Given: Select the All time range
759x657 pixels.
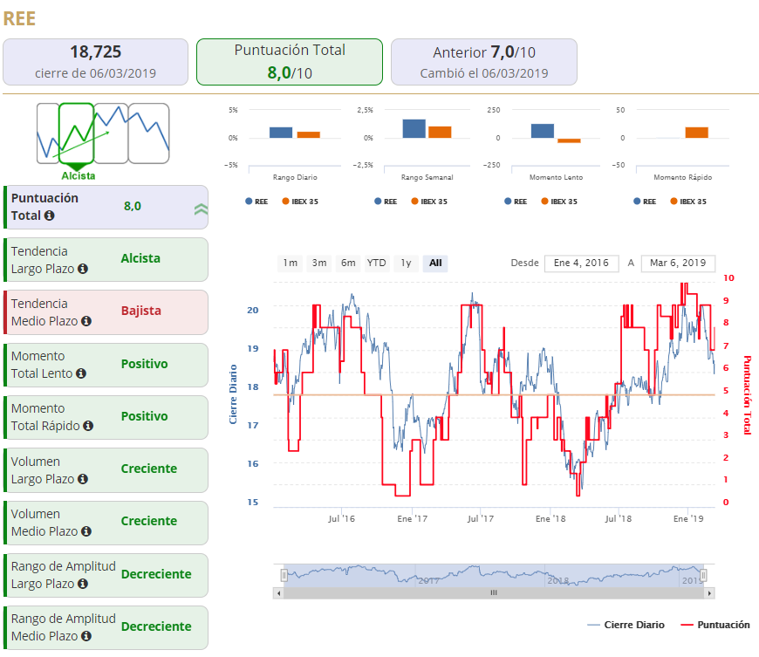Looking at the screenshot, I should [x=435, y=263].
